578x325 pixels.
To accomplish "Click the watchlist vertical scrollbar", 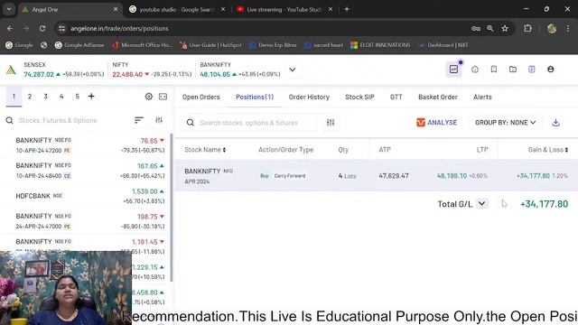I will pyautogui.click(x=172, y=208).
